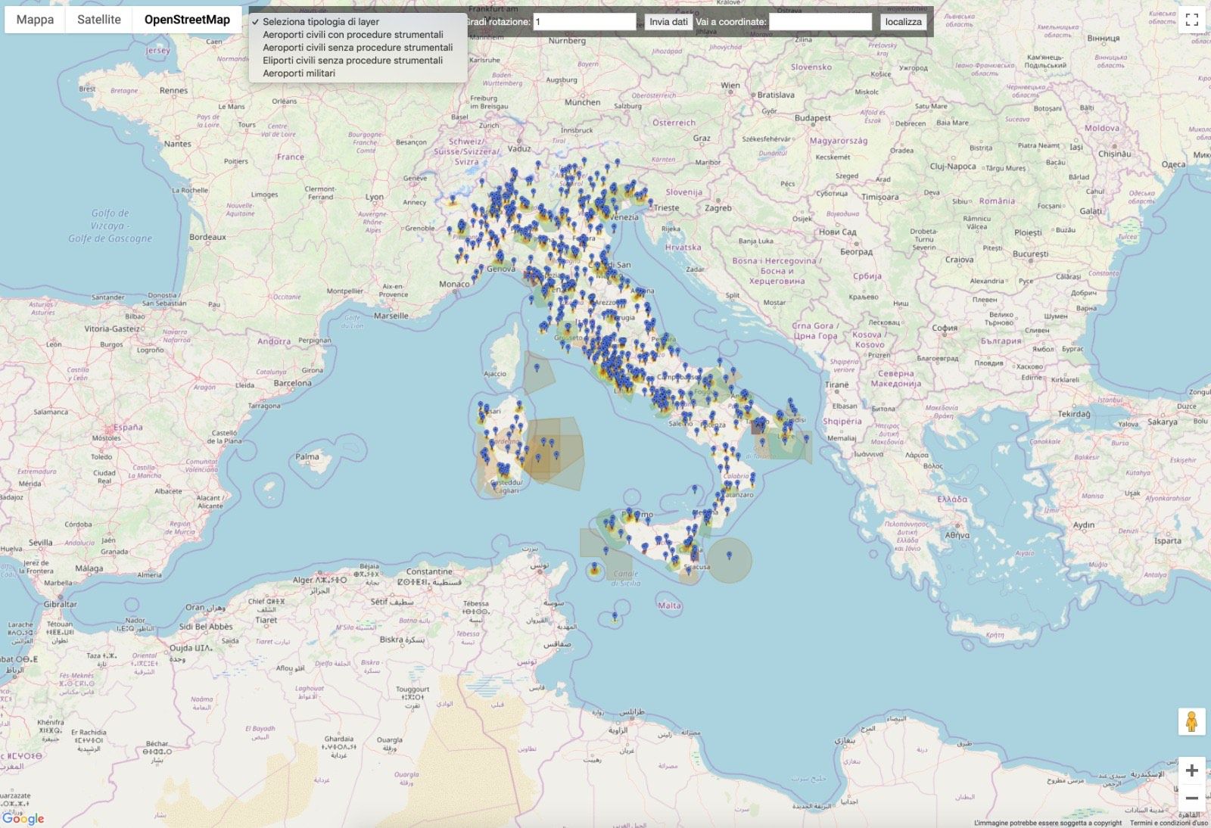Image resolution: width=1211 pixels, height=828 pixels.
Task: Click the 'Nantes' city label
Action: tap(177, 144)
